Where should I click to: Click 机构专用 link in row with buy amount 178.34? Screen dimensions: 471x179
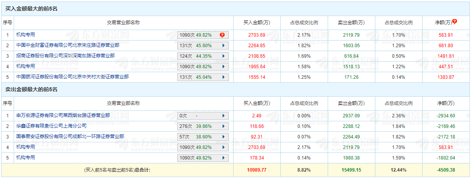tap(25, 158)
